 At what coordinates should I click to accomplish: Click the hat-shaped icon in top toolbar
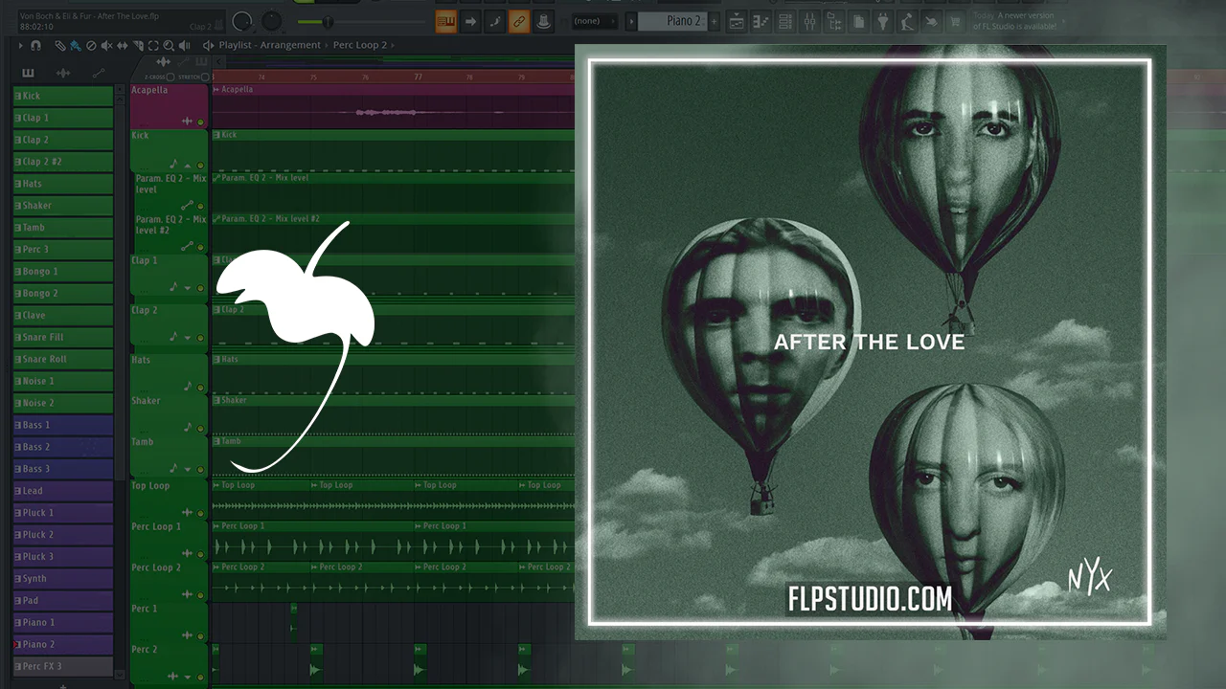tap(545, 20)
